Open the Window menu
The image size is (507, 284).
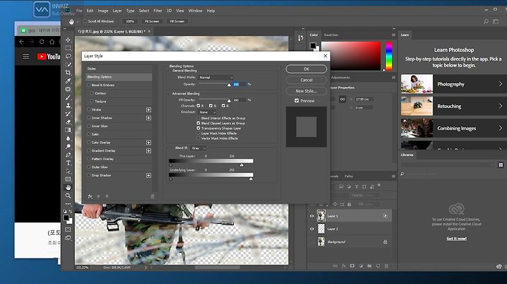click(x=195, y=11)
